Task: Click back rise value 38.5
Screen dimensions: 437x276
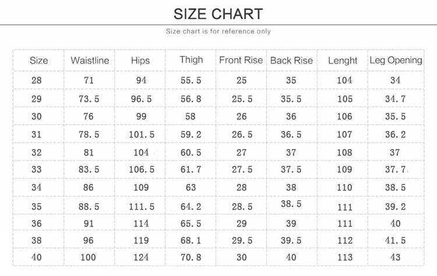Action: 291,204
